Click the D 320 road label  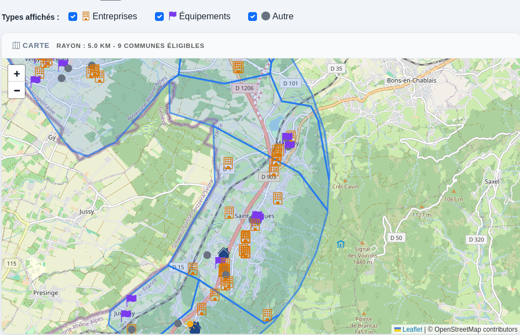pos(476,239)
